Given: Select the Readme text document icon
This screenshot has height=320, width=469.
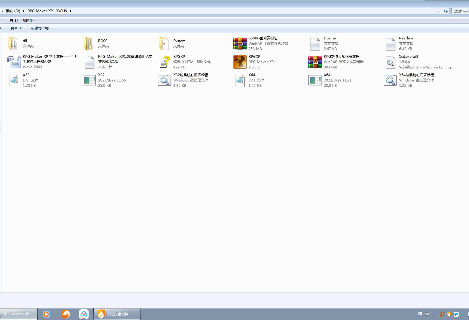Looking at the screenshot, I should tap(390, 44).
